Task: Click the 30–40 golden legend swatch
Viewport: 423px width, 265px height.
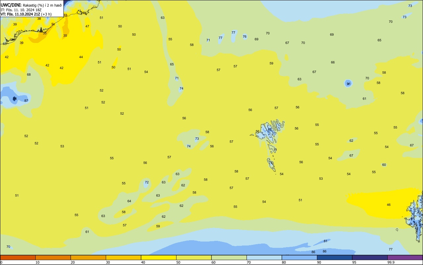Action: tap(123, 257)
